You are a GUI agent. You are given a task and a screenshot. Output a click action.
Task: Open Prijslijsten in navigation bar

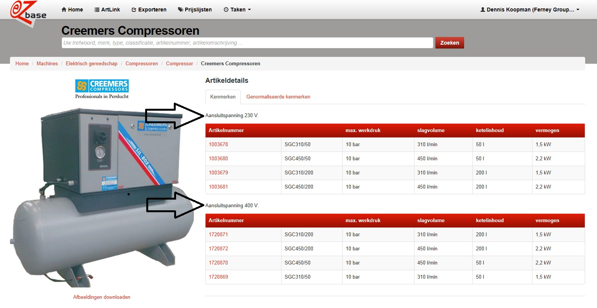point(195,10)
